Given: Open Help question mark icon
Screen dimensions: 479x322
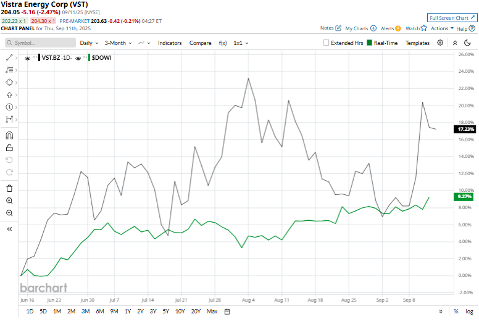Looking at the screenshot, I should (472, 28).
